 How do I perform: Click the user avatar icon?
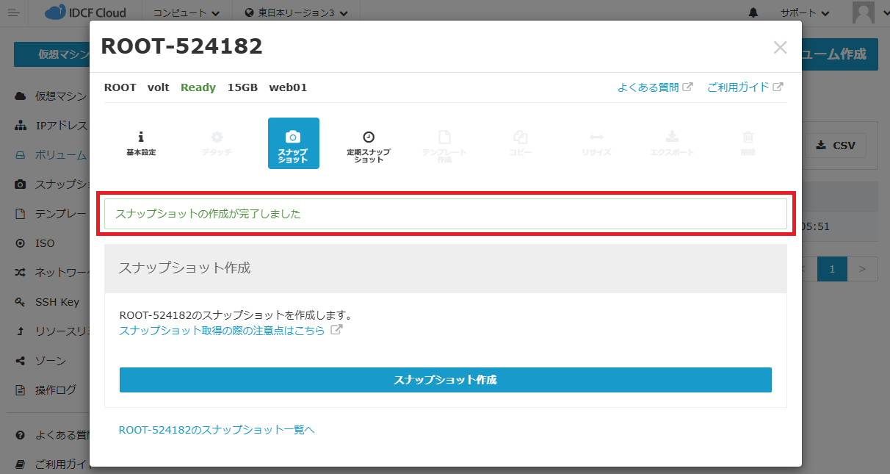863,12
